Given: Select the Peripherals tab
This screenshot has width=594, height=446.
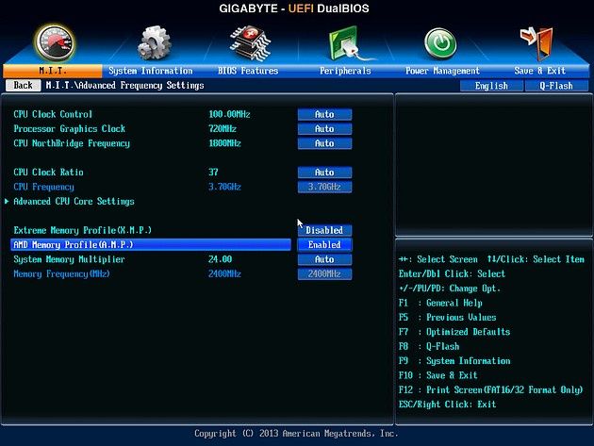Looking at the screenshot, I should (345, 71).
